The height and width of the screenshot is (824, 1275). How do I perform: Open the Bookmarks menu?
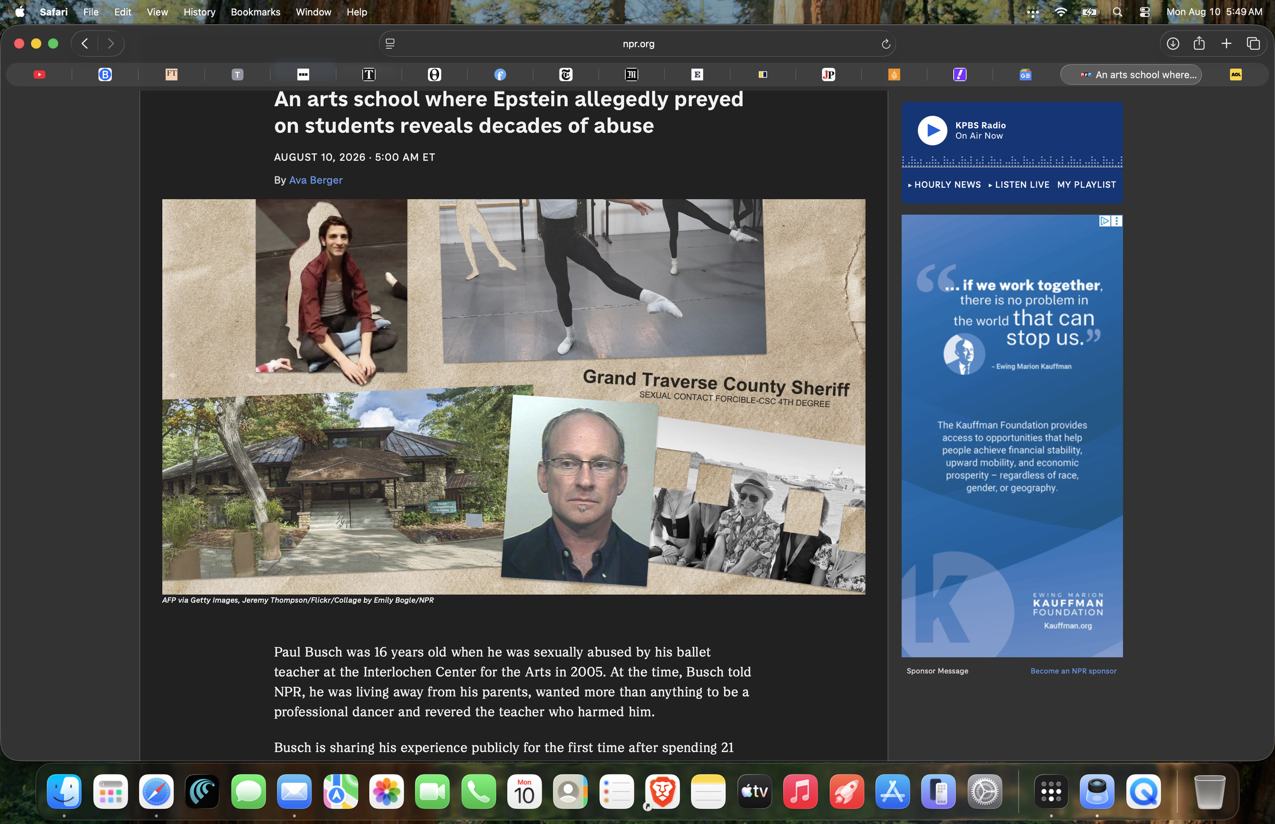point(255,12)
